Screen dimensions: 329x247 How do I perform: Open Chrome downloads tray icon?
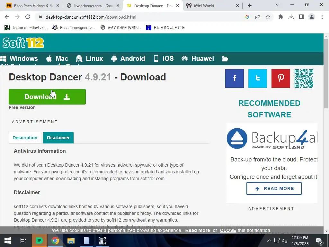pyautogui.click(x=291, y=17)
